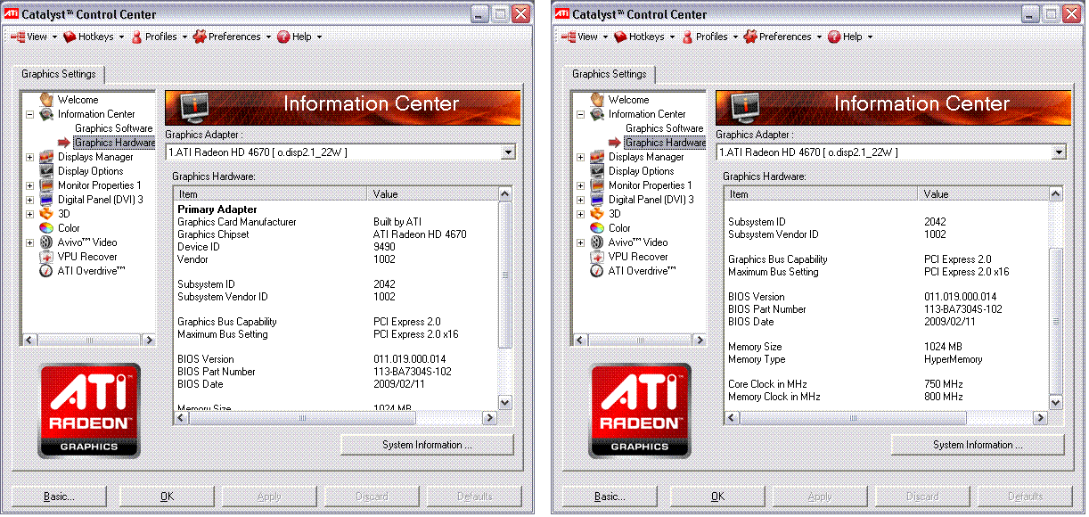Click Avivo Video icon in right window
This screenshot has height=517, width=1089.
[597, 242]
